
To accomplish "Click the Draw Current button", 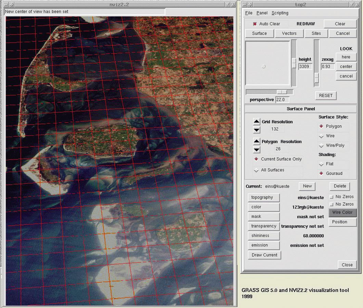I will coord(264,255).
